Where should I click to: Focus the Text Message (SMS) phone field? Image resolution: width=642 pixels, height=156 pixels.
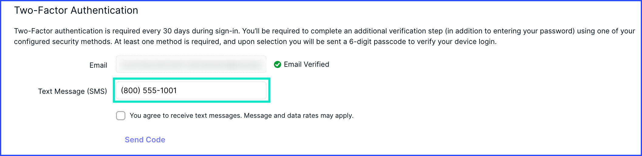click(191, 90)
